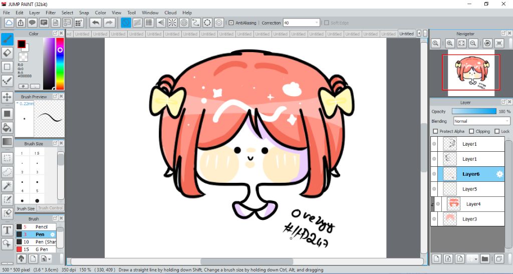Enable concentric circle snap
This screenshot has height=274, width=513.
(x=184, y=23)
